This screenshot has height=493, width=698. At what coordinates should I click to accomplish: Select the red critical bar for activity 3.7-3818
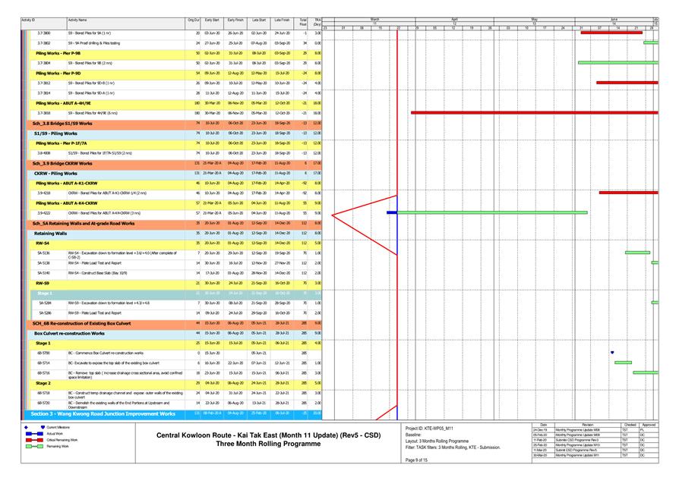[532, 112]
